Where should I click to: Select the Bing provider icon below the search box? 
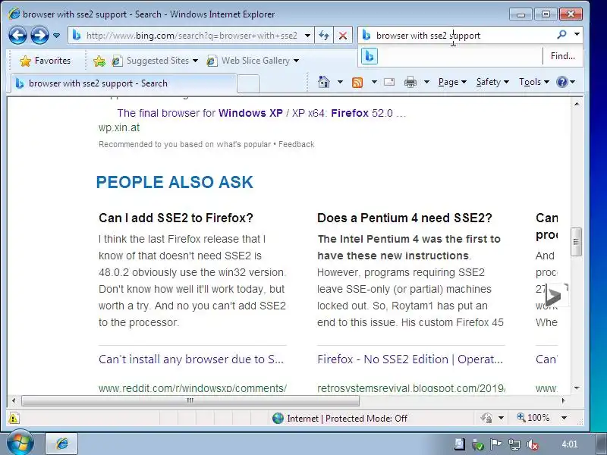click(x=370, y=56)
